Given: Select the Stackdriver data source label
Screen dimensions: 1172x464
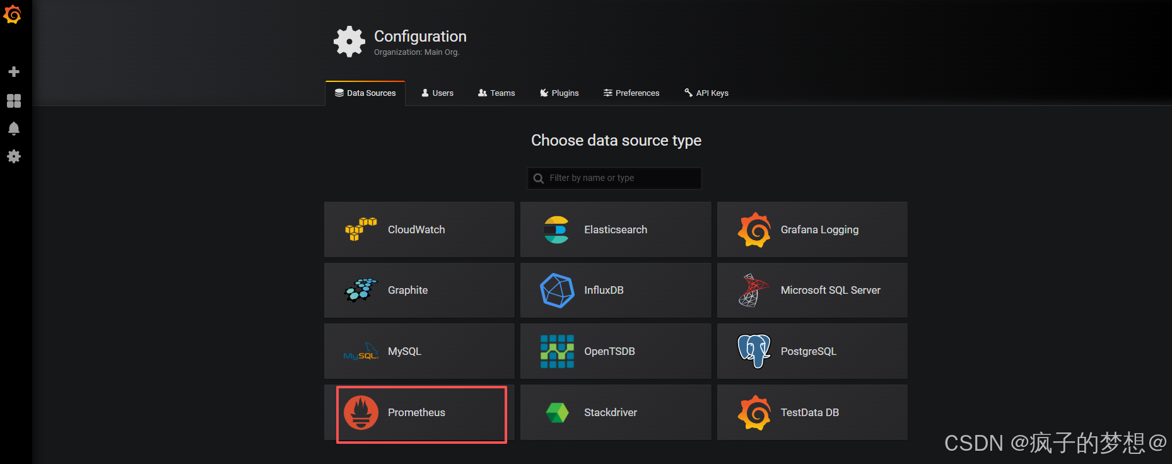Looking at the screenshot, I should click(x=611, y=412).
